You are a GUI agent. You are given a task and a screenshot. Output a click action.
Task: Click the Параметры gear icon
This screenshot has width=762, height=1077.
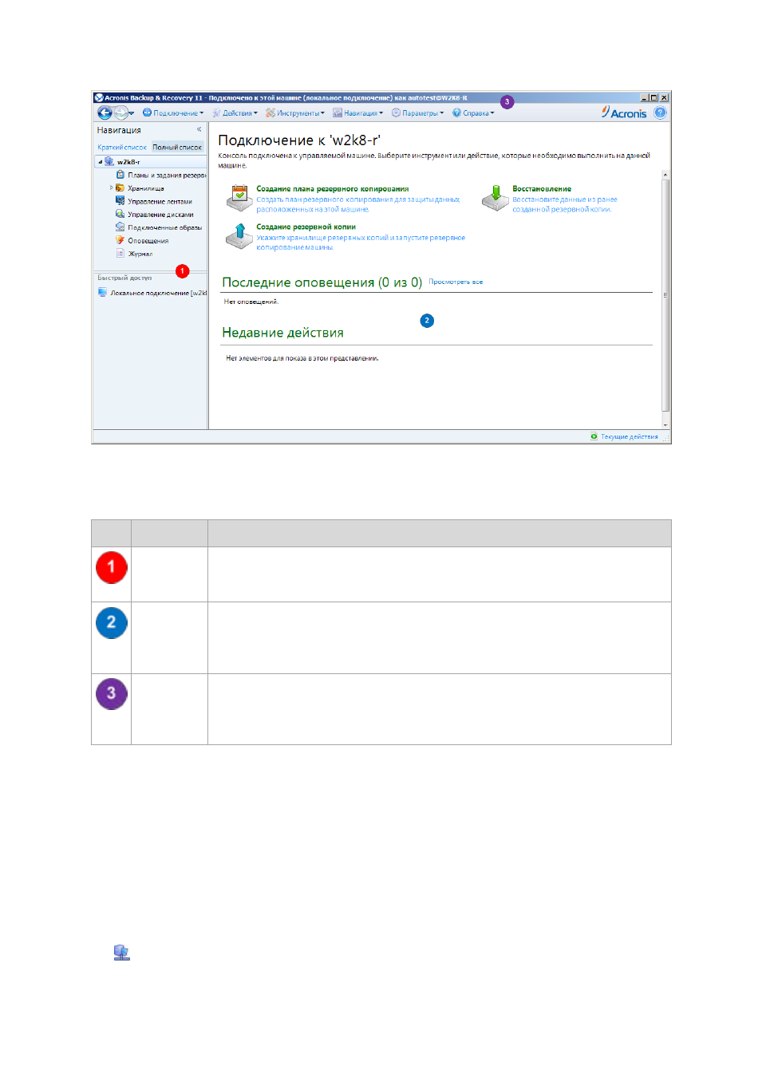pos(396,113)
